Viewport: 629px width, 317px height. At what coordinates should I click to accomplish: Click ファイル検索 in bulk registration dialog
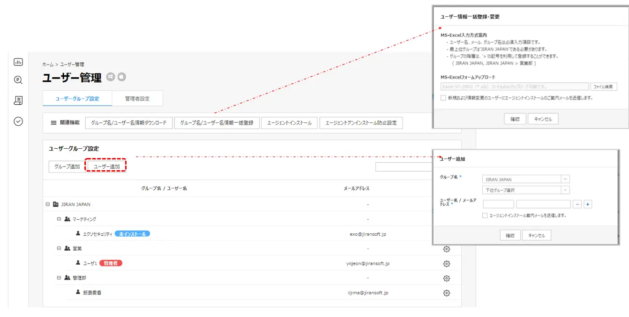tap(604, 87)
